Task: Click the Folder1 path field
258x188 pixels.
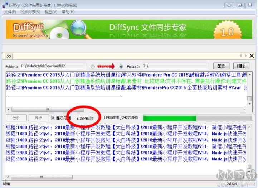Action: click(x=53, y=66)
